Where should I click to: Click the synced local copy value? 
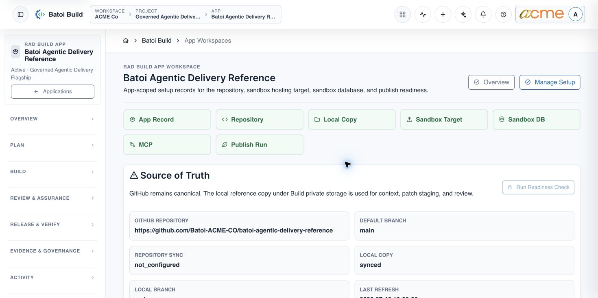pos(370,265)
